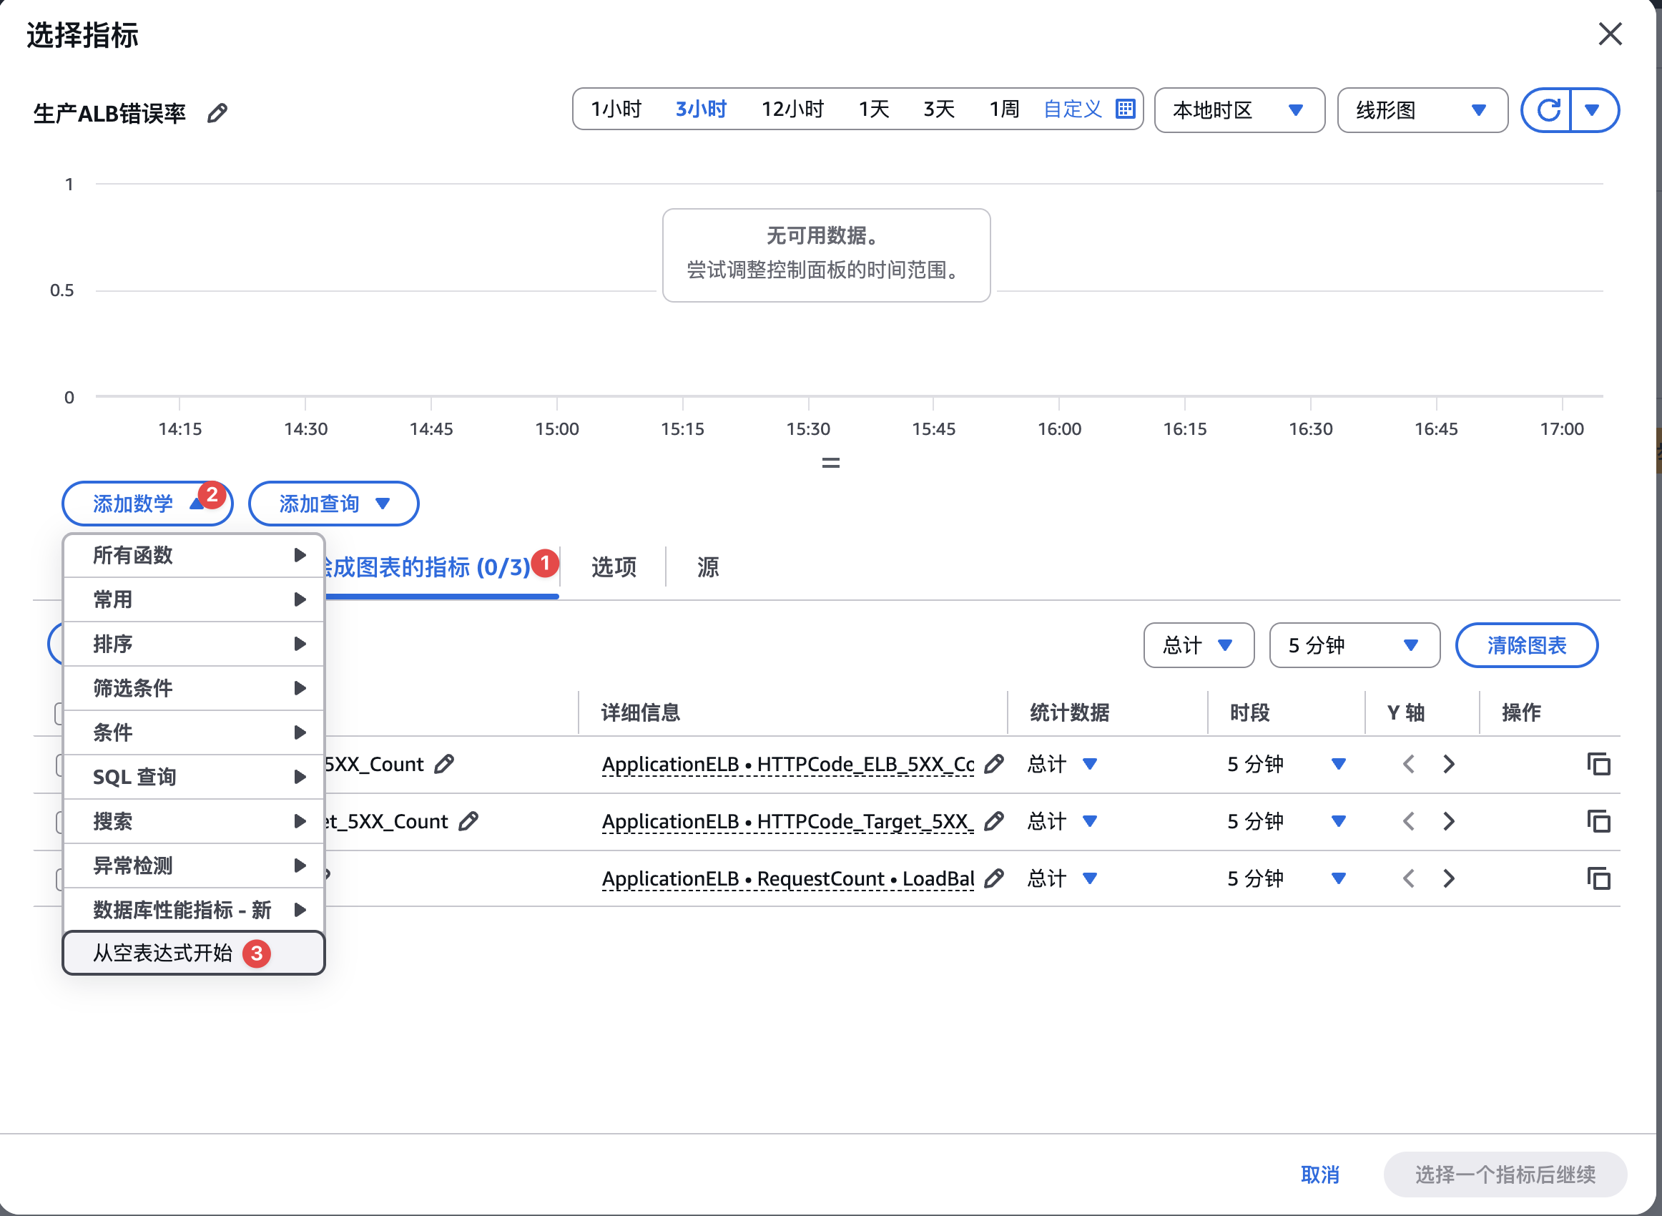The width and height of the screenshot is (1662, 1216).
Task: Duplicate the RequestCount metric row
Action: [1598, 878]
